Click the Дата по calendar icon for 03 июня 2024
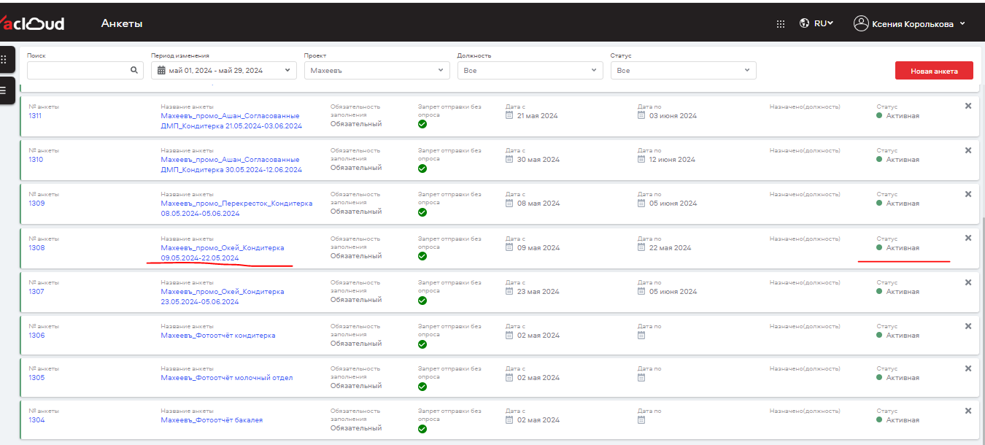Screen dimensions: 985x445 (641, 115)
